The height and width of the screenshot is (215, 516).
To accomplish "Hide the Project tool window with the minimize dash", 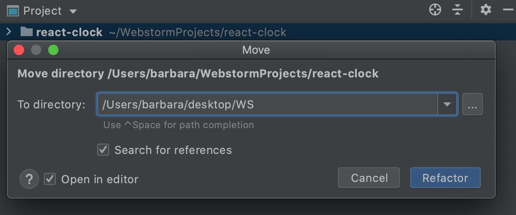I will coord(507,10).
